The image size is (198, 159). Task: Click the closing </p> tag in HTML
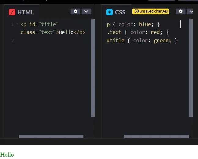click(x=79, y=32)
